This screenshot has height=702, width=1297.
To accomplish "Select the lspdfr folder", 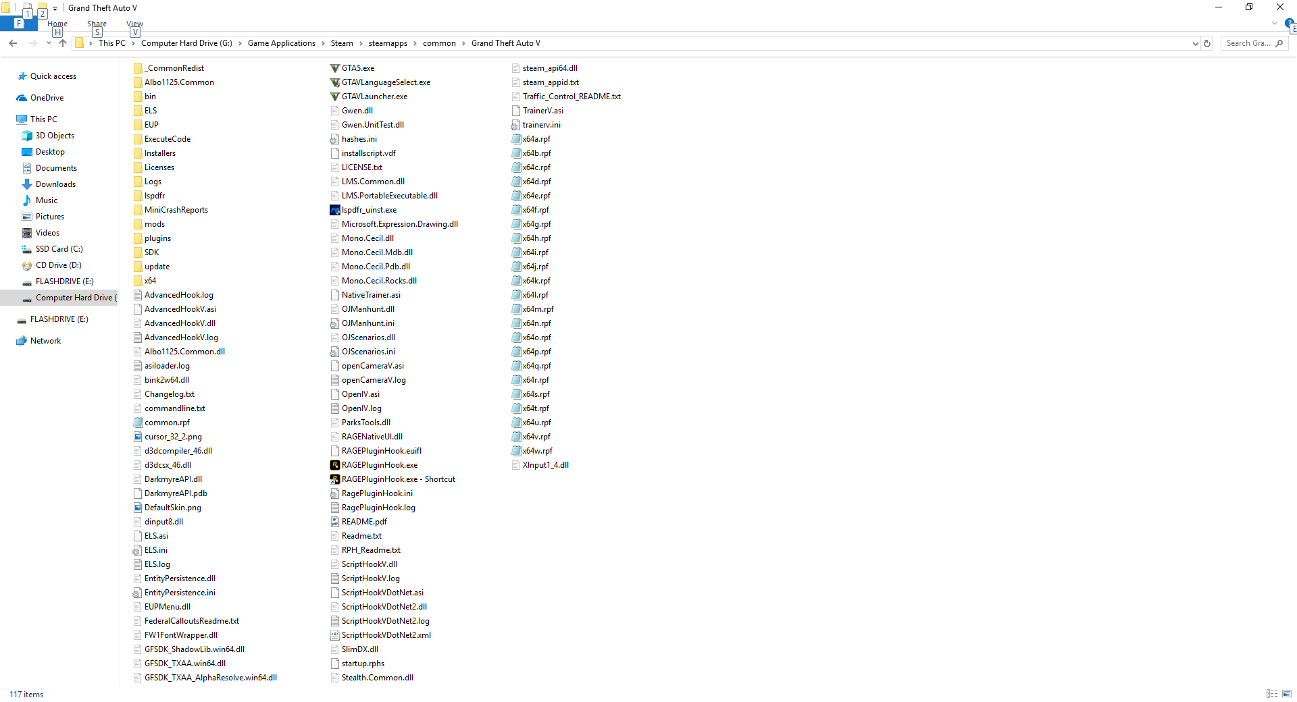I will 149,196.
